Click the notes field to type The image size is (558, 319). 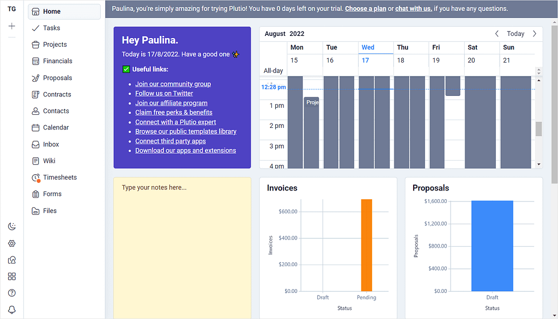[182, 248]
